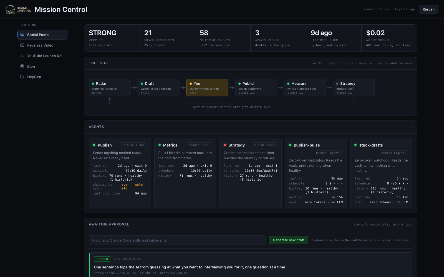Click Generate new draft button
The height and width of the screenshot is (277, 444).
(x=289, y=240)
